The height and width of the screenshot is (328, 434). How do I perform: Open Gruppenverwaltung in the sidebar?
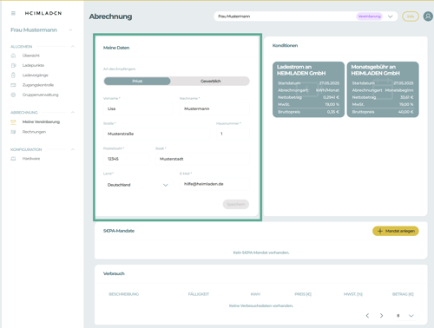pyautogui.click(x=40, y=95)
